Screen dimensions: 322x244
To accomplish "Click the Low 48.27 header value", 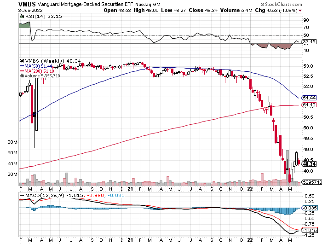I will coord(173,10).
